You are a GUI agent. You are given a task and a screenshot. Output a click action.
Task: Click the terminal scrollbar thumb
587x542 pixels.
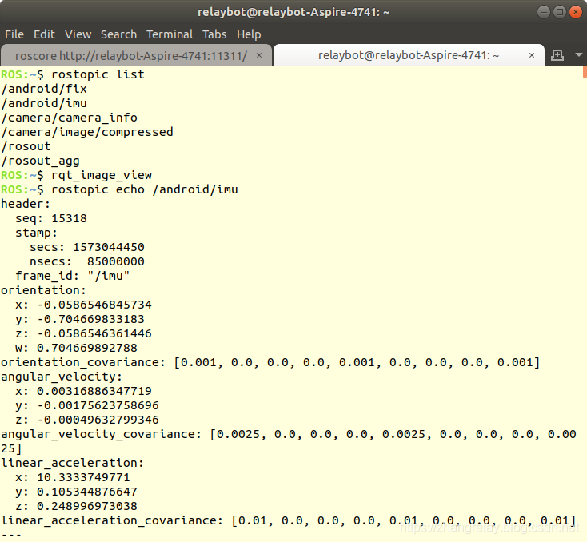click(x=585, y=71)
